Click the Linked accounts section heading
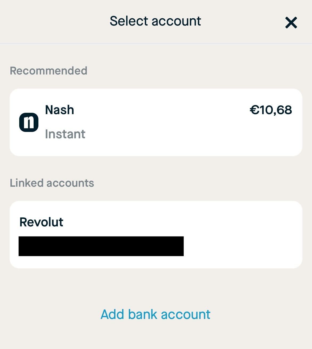The image size is (312, 349). coord(52,183)
